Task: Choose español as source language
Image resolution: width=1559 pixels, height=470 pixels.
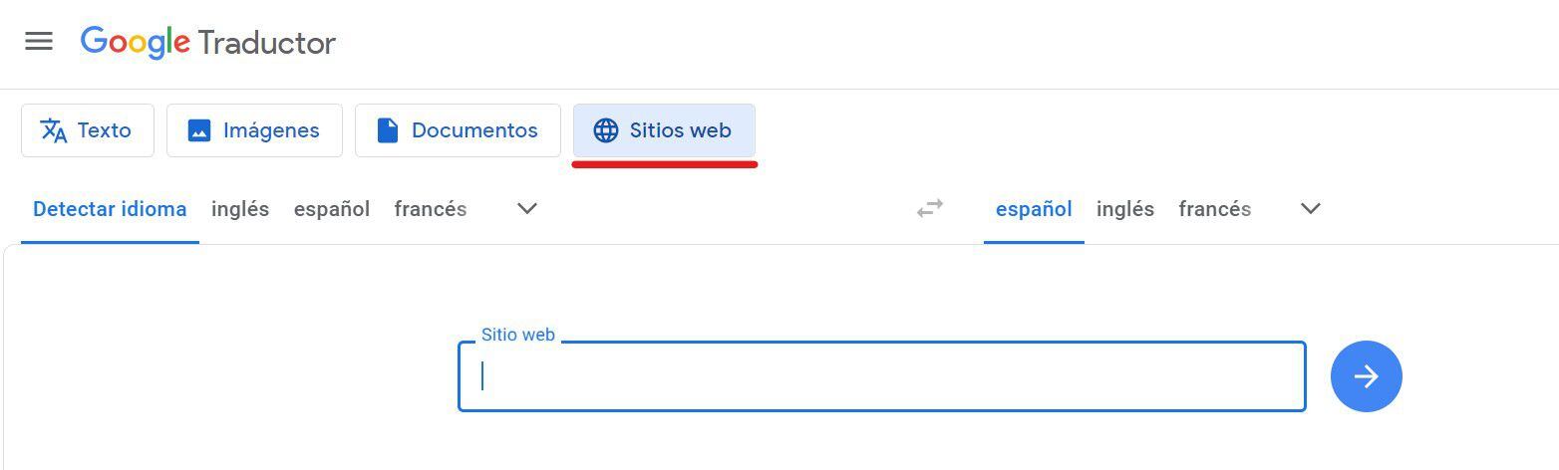Action: click(331, 209)
